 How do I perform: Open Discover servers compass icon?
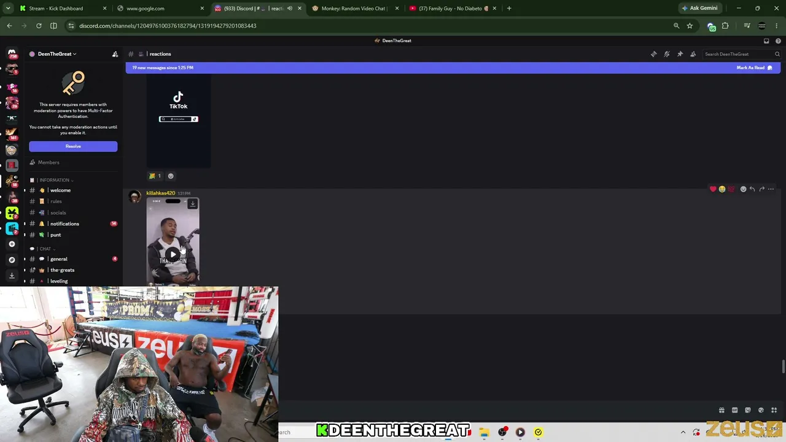pyautogui.click(x=12, y=260)
